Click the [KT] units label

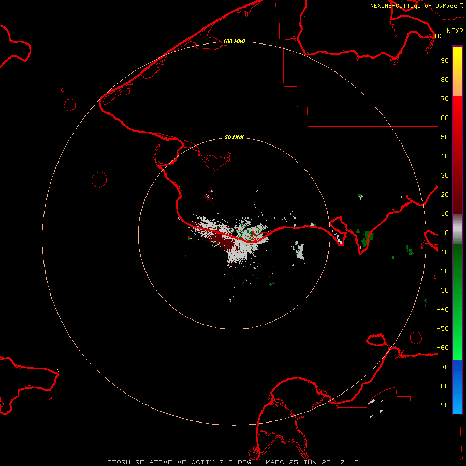pyautogui.click(x=442, y=36)
